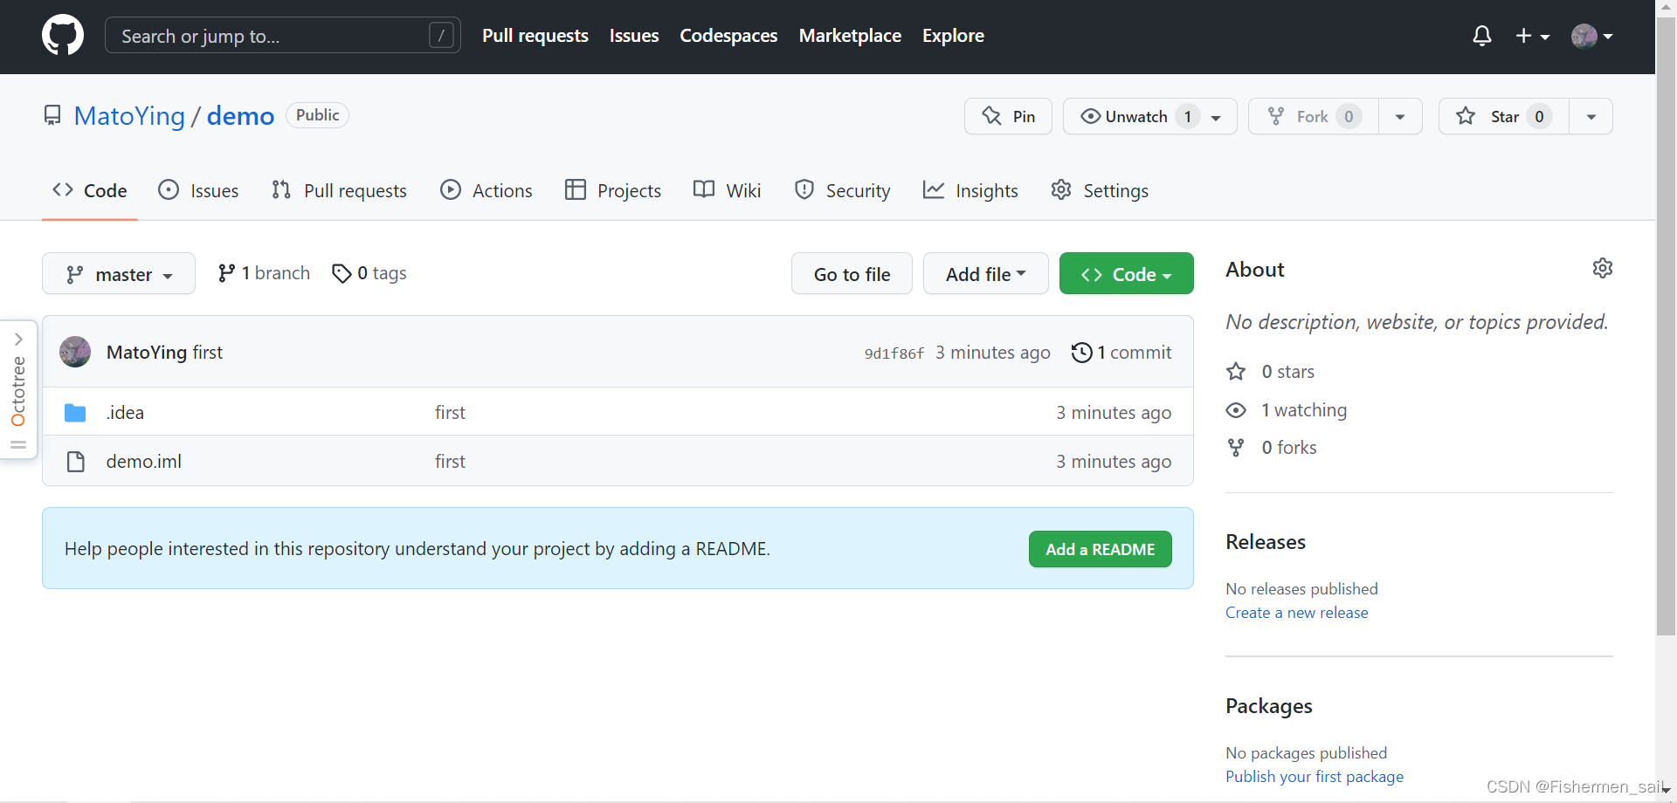Viewport: 1677px width, 803px height.
Task: Select the Projects tab
Action: click(613, 190)
